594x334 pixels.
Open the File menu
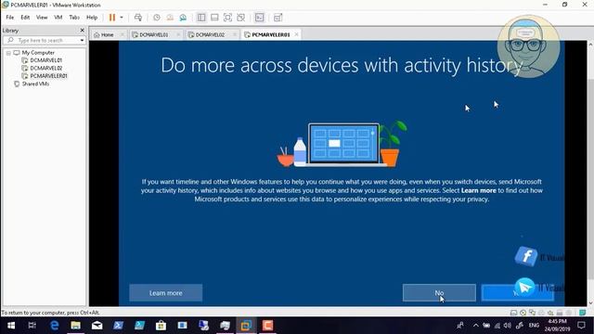[10, 18]
